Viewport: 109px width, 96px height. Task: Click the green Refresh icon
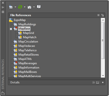tap(20, 7)
